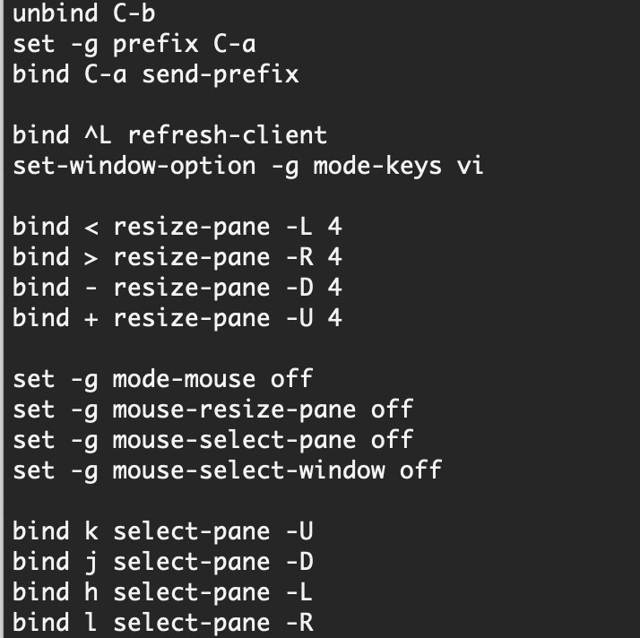
Task: Click the 'bind k select-pane -U' line
Action: pos(163,531)
